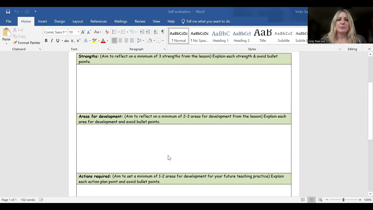Switch to the Design tab

pyautogui.click(x=60, y=21)
